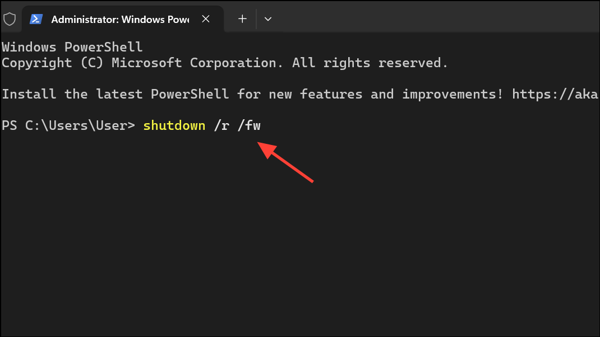Click the administrator shield icon

[10, 19]
